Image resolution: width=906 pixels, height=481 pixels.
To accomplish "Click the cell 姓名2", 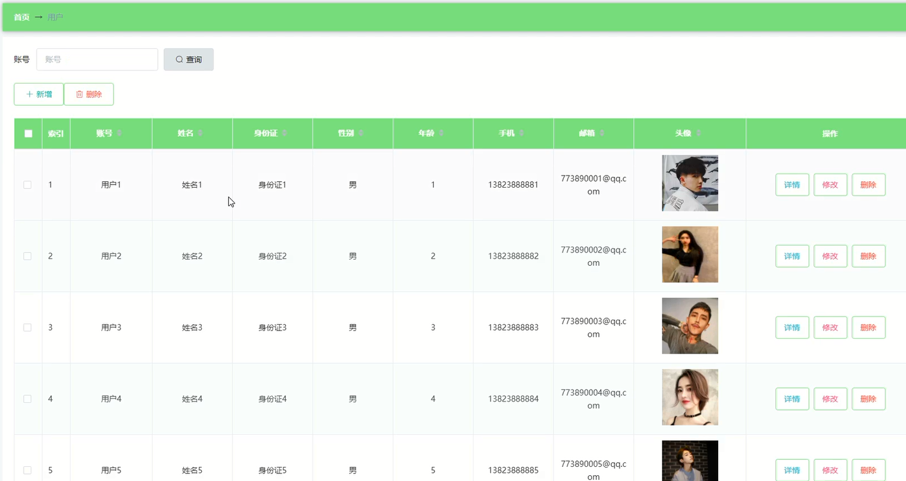I will tap(192, 256).
